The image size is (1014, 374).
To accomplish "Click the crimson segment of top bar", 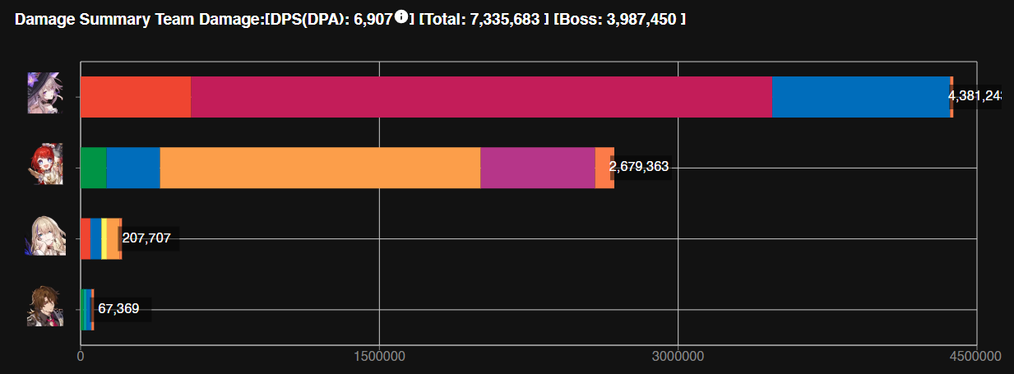I will tap(482, 97).
